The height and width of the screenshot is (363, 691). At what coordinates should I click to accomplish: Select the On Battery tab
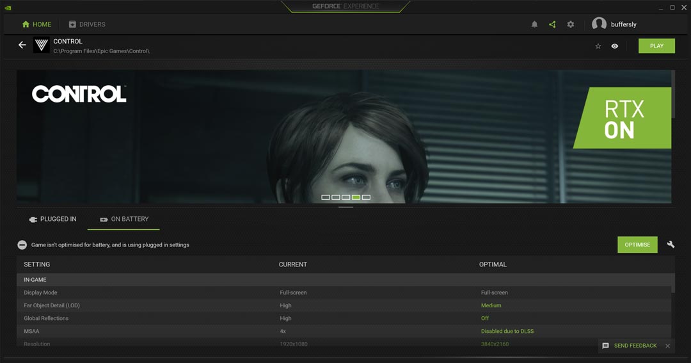point(124,219)
